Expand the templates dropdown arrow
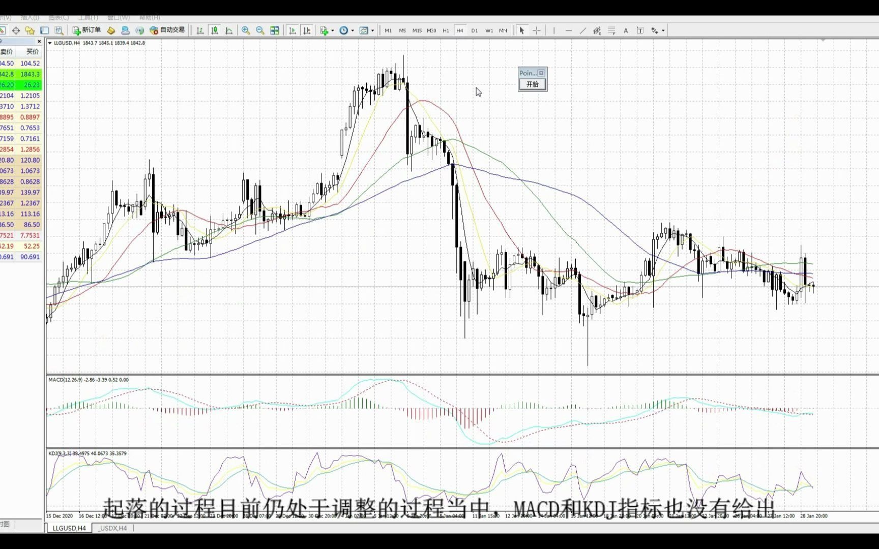Screen dimensions: 879x549 point(372,30)
